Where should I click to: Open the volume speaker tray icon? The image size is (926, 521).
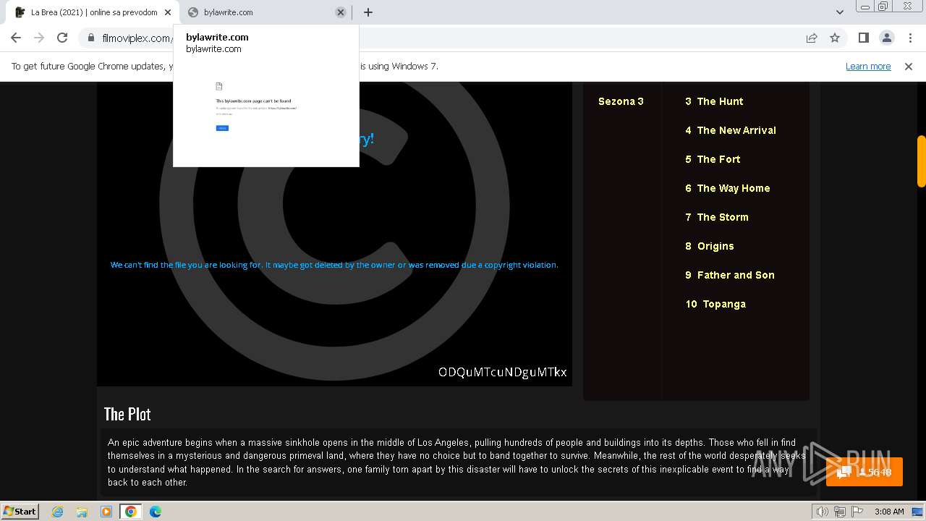click(x=822, y=512)
